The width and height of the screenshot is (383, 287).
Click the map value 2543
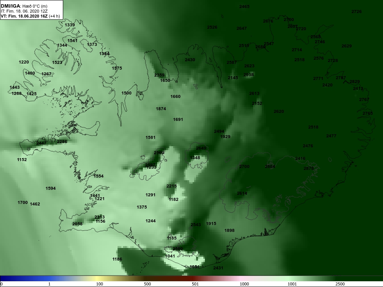click(196, 225)
